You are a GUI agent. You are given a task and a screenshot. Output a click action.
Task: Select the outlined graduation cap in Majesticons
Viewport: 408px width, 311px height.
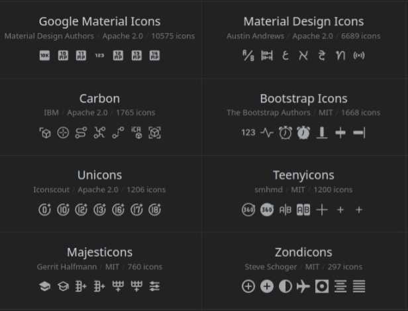(x=63, y=287)
